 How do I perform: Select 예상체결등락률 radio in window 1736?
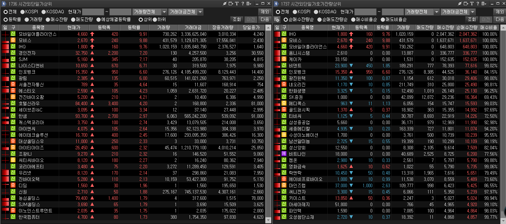[x=99, y=19]
